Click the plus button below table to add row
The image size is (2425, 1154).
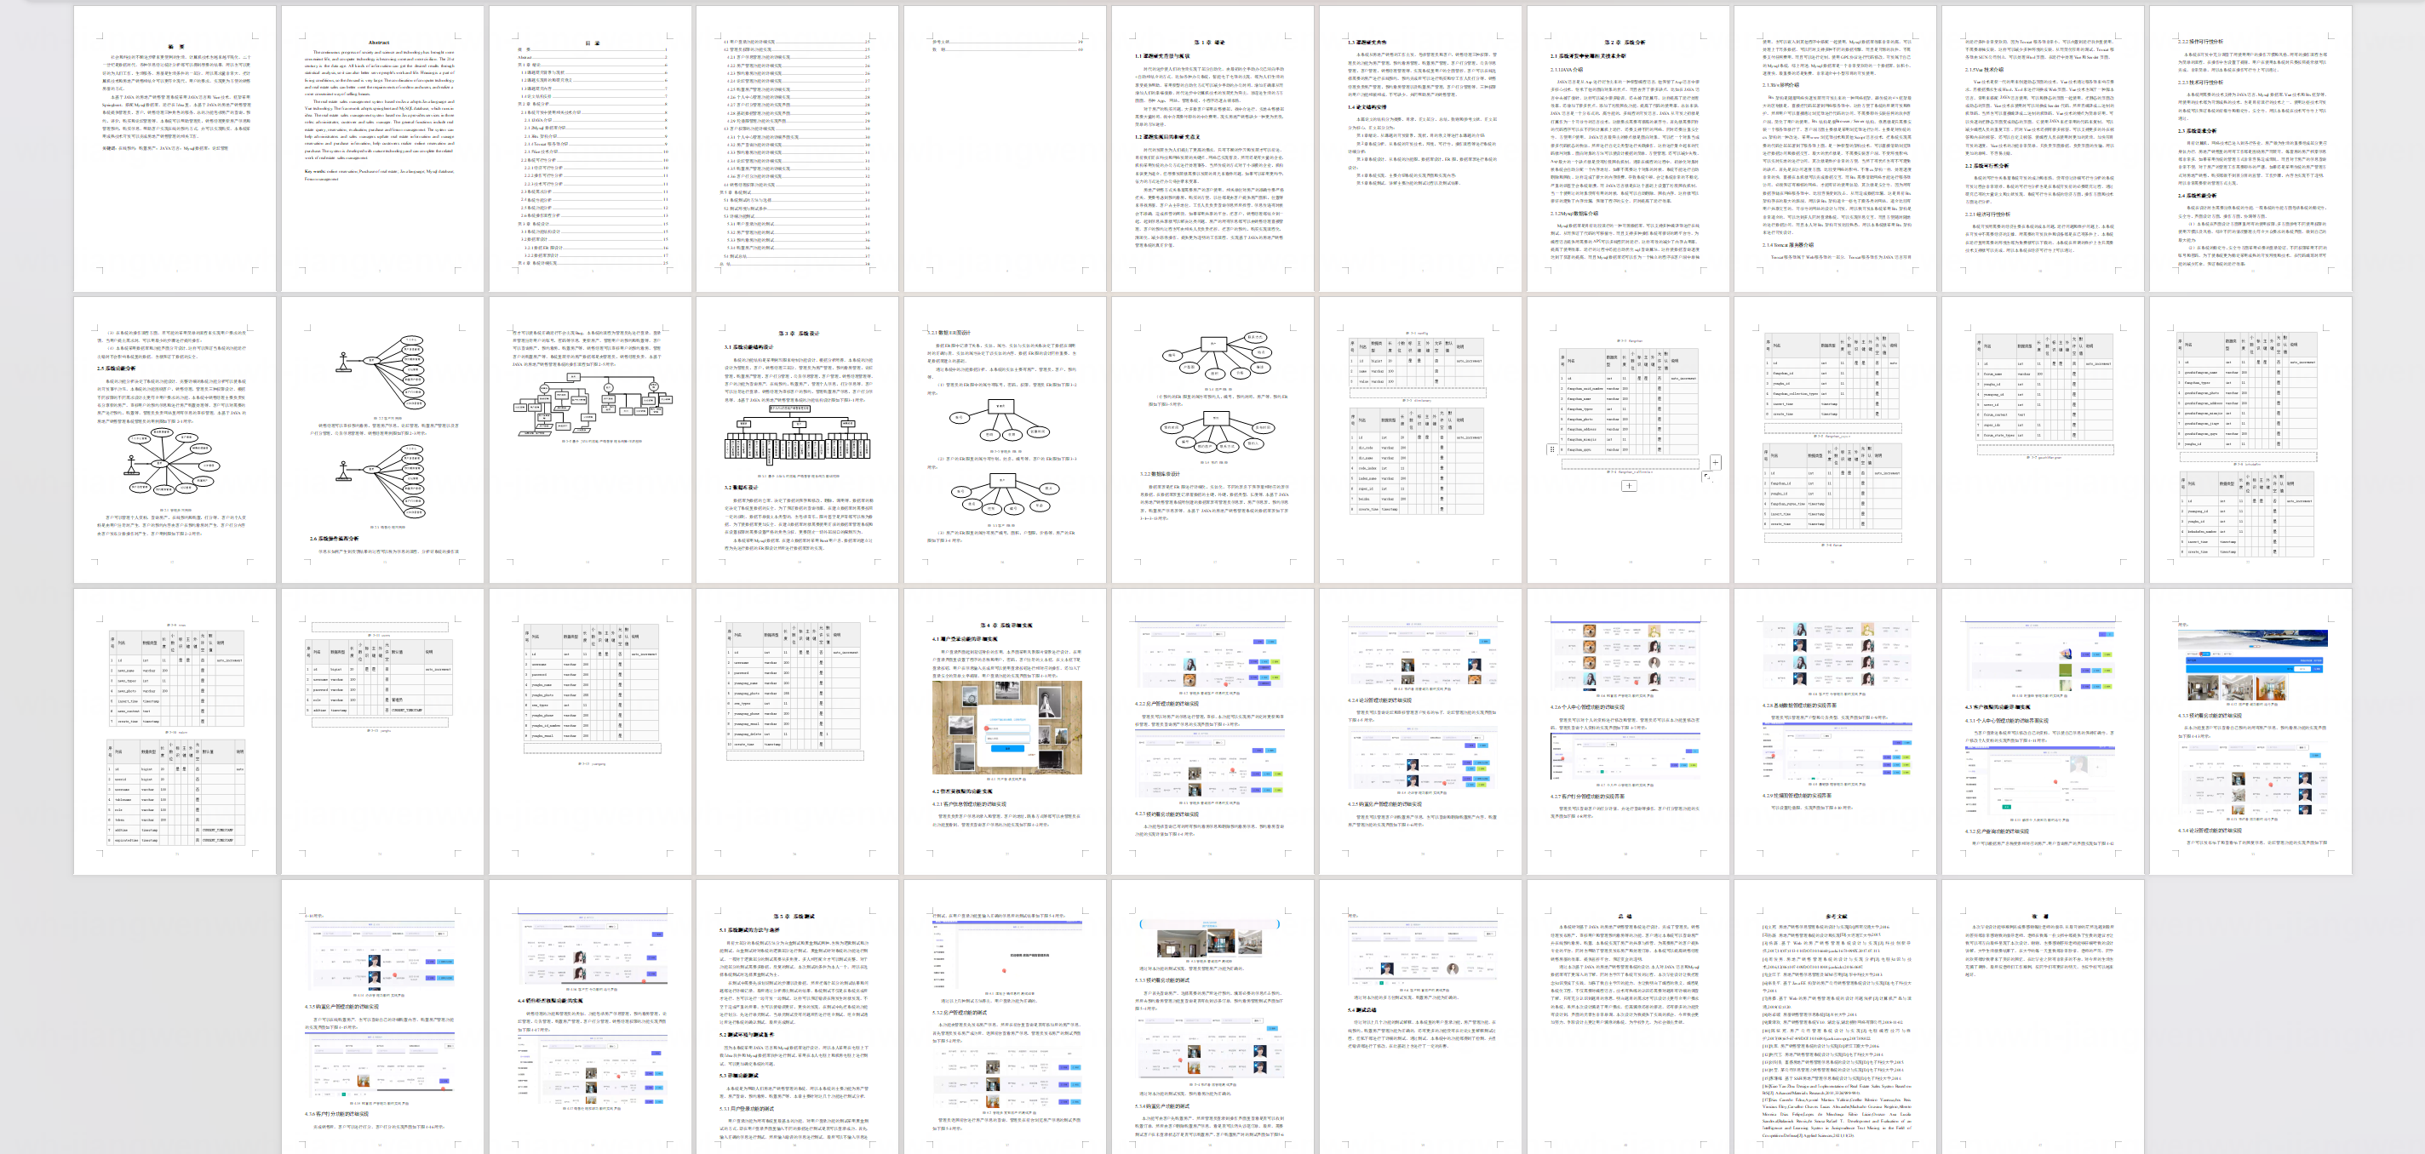(x=1629, y=486)
